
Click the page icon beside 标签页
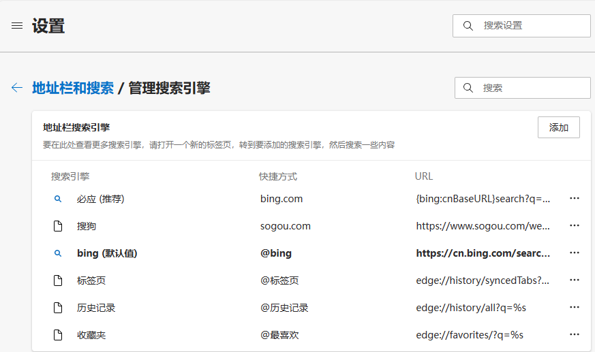point(58,281)
